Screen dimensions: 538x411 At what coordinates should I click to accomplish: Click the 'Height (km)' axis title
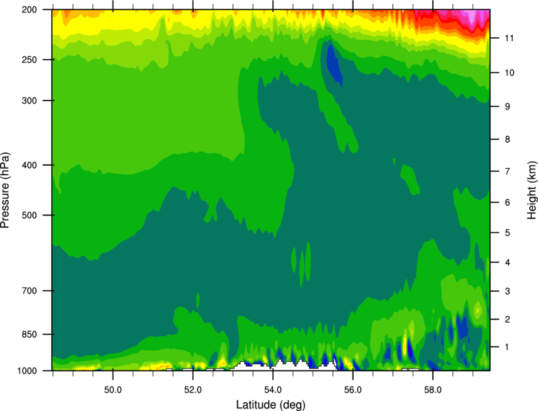tap(532, 190)
